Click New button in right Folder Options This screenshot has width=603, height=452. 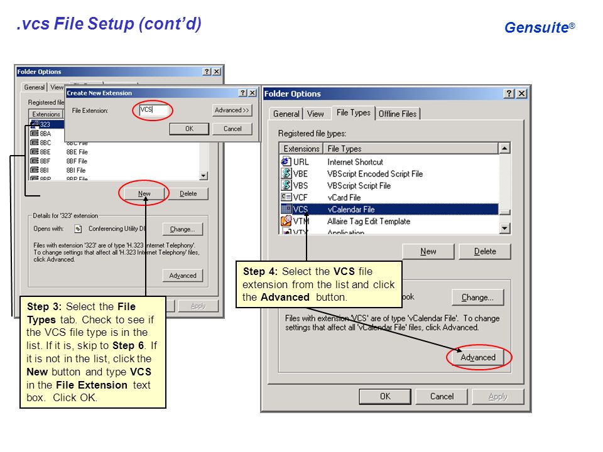(428, 251)
